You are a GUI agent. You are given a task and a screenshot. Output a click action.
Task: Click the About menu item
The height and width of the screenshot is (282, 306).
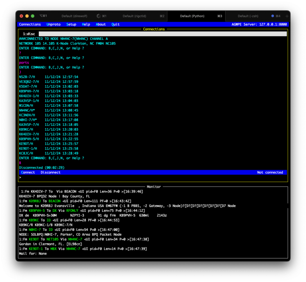[101, 24]
